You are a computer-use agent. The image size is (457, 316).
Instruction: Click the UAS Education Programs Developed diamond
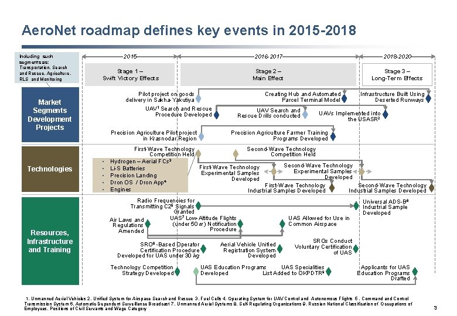[x=196, y=272]
